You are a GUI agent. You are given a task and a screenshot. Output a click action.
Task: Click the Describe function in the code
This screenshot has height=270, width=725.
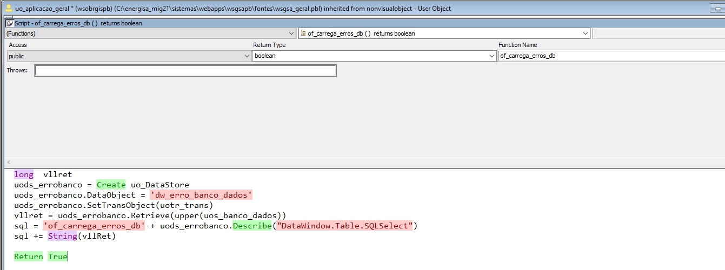(252, 226)
